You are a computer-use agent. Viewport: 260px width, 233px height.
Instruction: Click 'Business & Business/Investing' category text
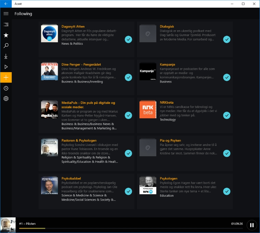(x=82, y=82)
